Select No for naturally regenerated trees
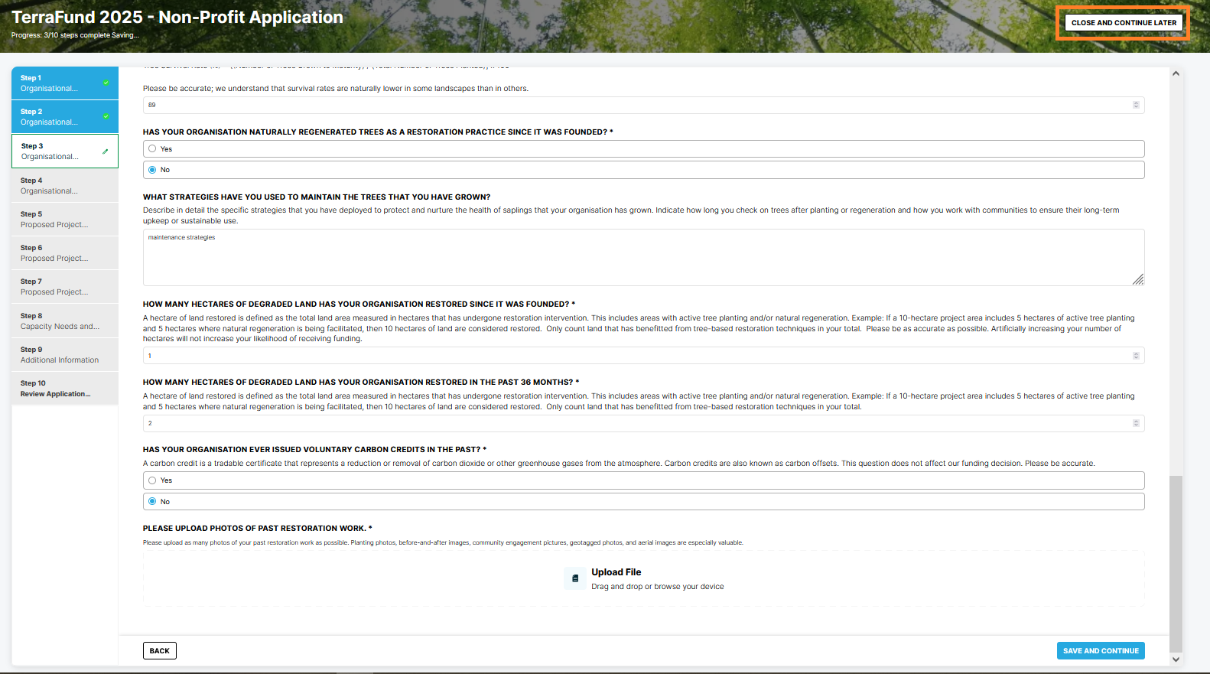 point(153,170)
